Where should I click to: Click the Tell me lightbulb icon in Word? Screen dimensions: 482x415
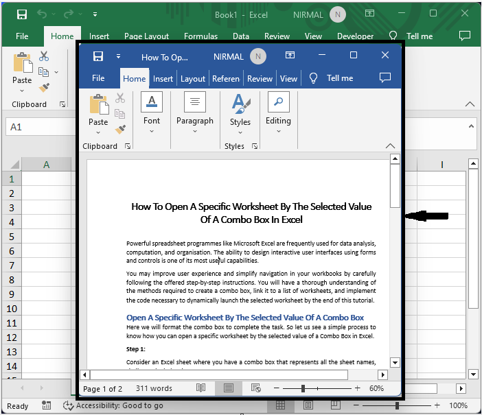click(x=313, y=78)
